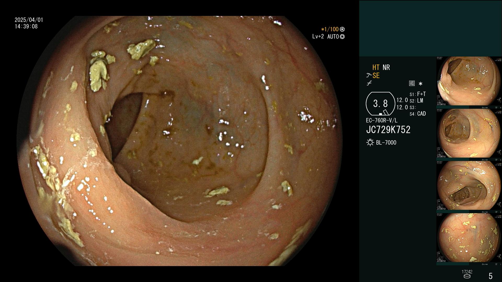Click the asterisk indicator beside settings icon

pos(420,84)
